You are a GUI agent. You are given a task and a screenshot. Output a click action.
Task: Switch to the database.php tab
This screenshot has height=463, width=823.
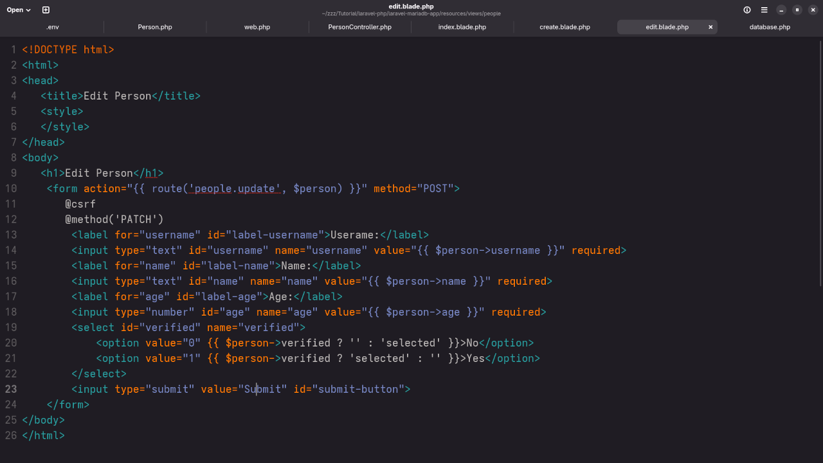point(770,27)
